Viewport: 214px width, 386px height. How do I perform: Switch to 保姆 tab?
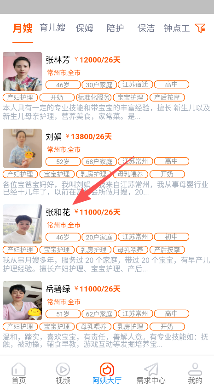(84, 28)
